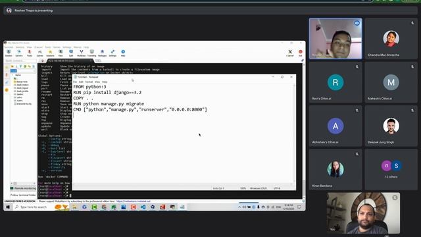Image resolution: width=421 pixels, height=237 pixels.
Task: Click Mahesh's Otter.ai participant tile
Action: pos(391,82)
